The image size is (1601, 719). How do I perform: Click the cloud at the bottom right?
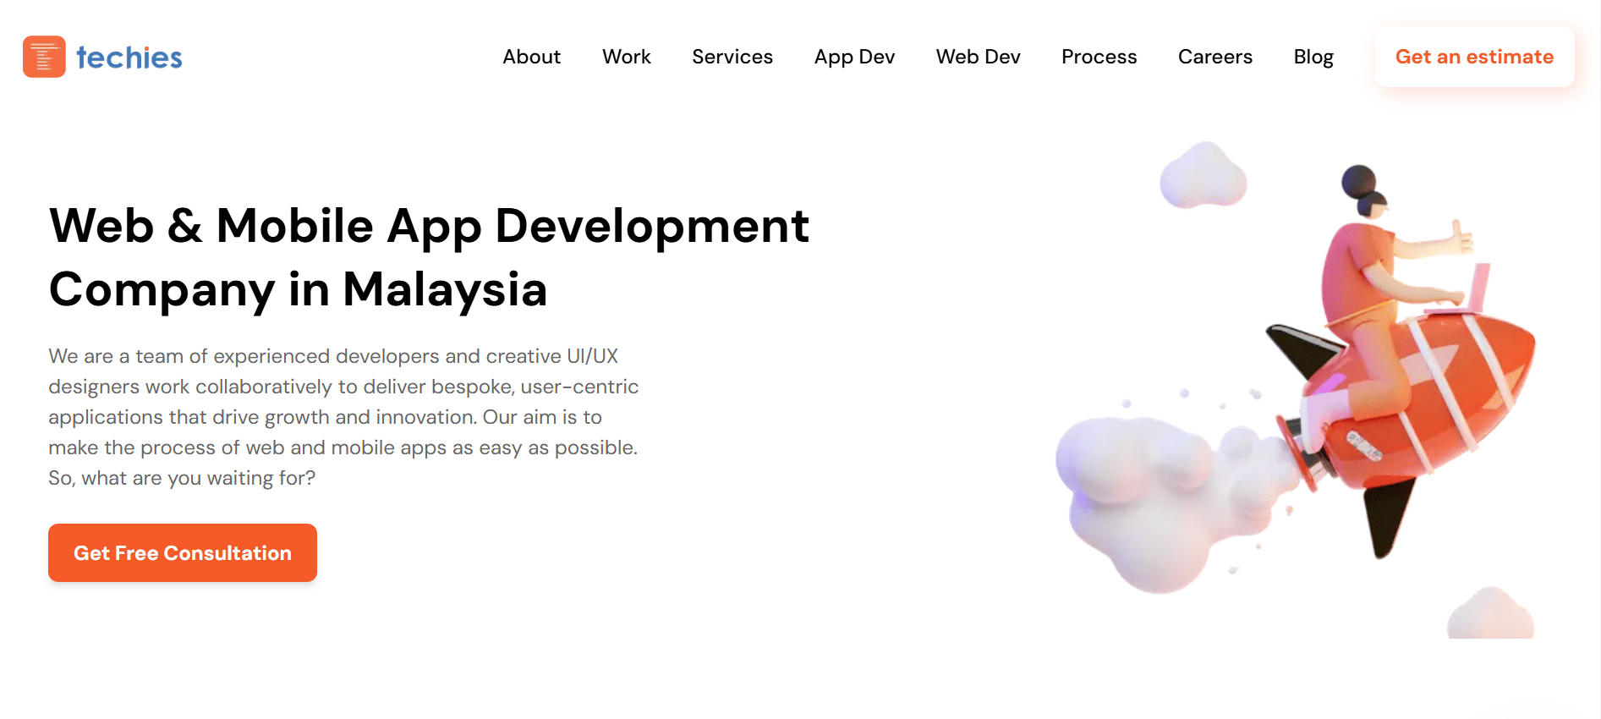1489,615
